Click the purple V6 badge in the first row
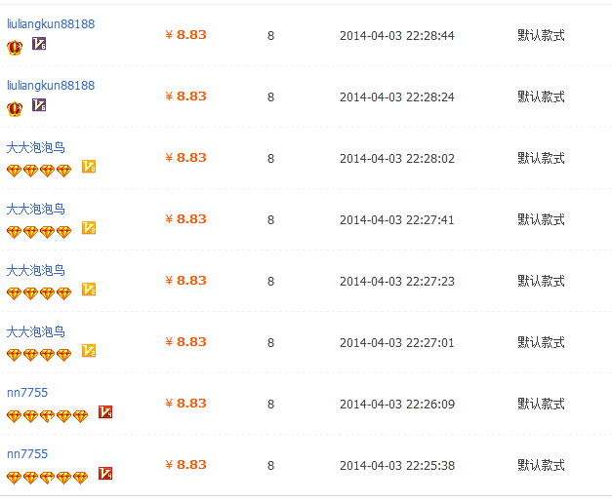This screenshot has width=612, height=503. (x=39, y=44)
